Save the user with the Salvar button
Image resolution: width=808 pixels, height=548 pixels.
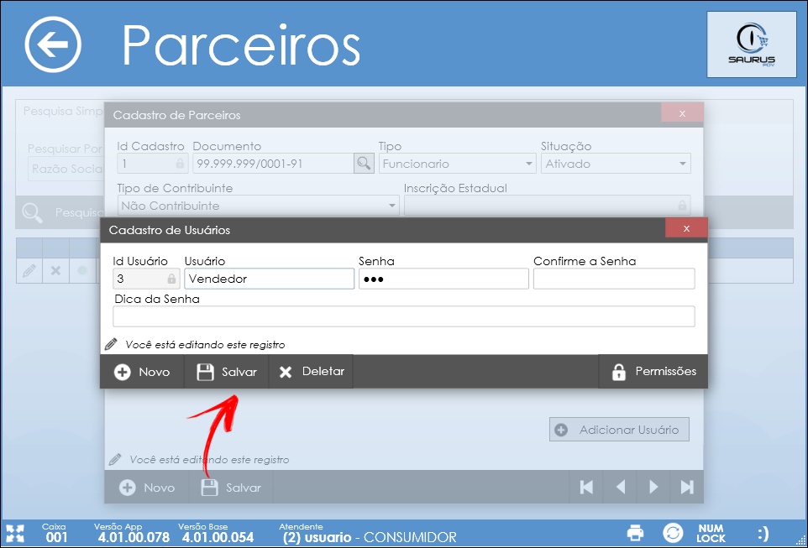[x=227, y=372]
